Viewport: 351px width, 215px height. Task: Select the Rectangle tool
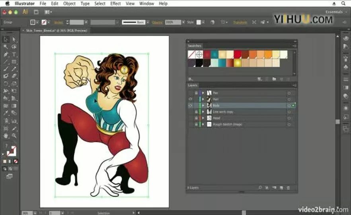14,62
